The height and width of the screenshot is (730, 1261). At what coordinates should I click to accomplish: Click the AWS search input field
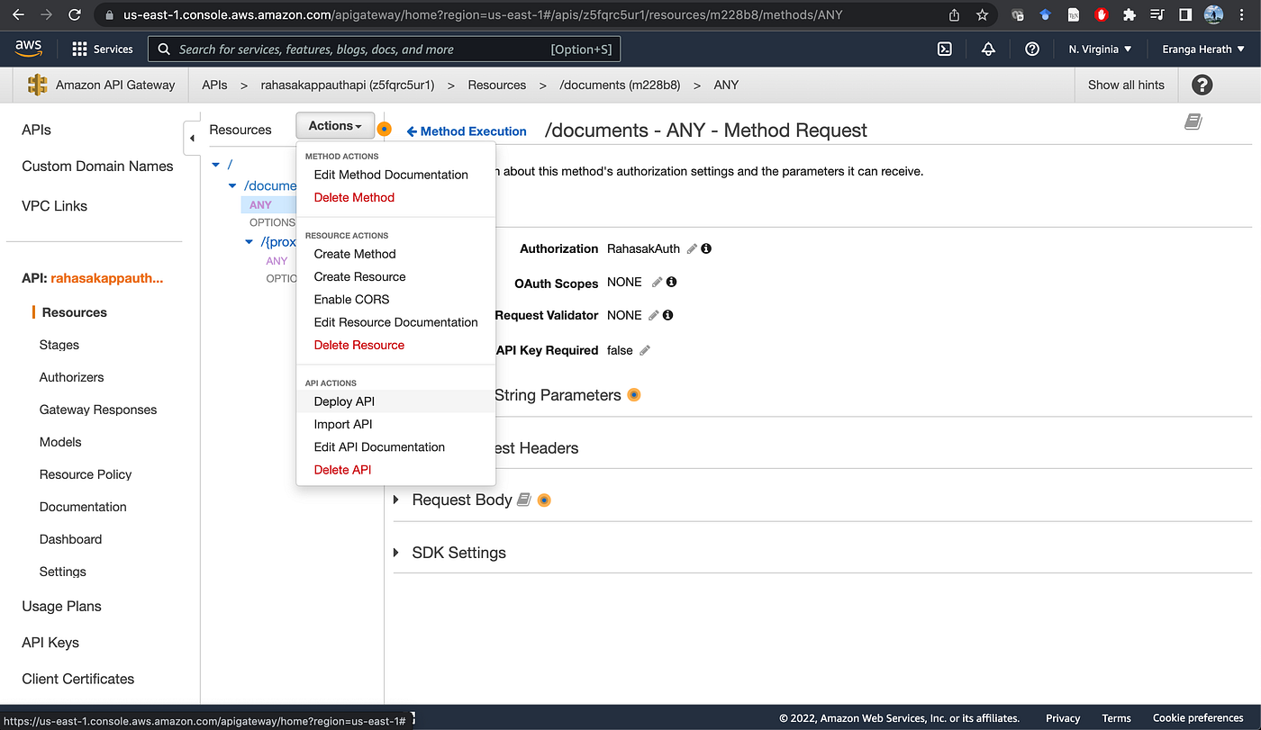pyautogui.click(x=386, y=50)
